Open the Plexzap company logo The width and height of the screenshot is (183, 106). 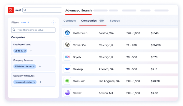click(x=67, y=69)
